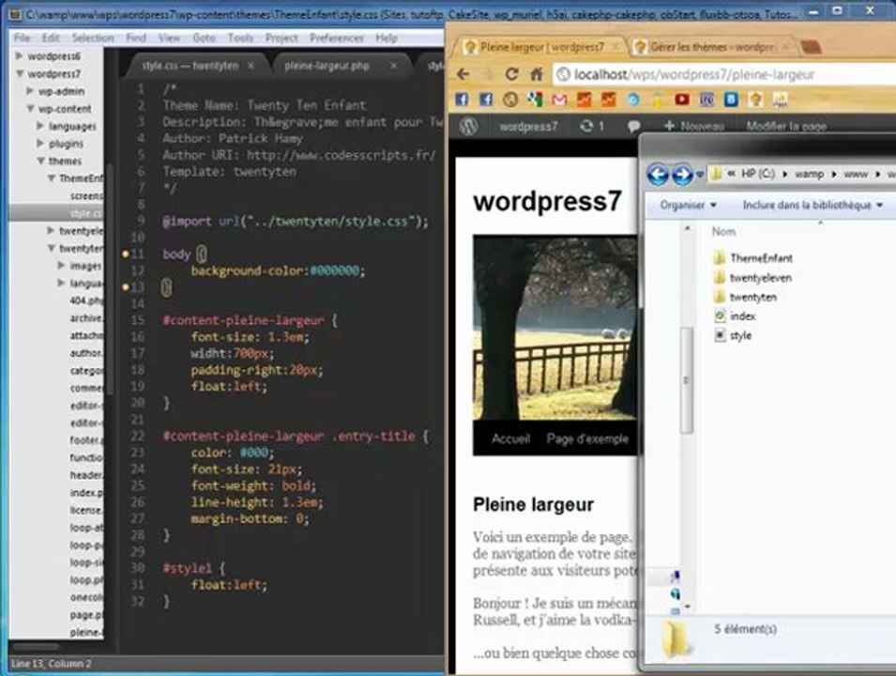The height and width of the screenshot is (676, 896).
Task: Expand the wp-admin folder
Action: tap(29, 91)
